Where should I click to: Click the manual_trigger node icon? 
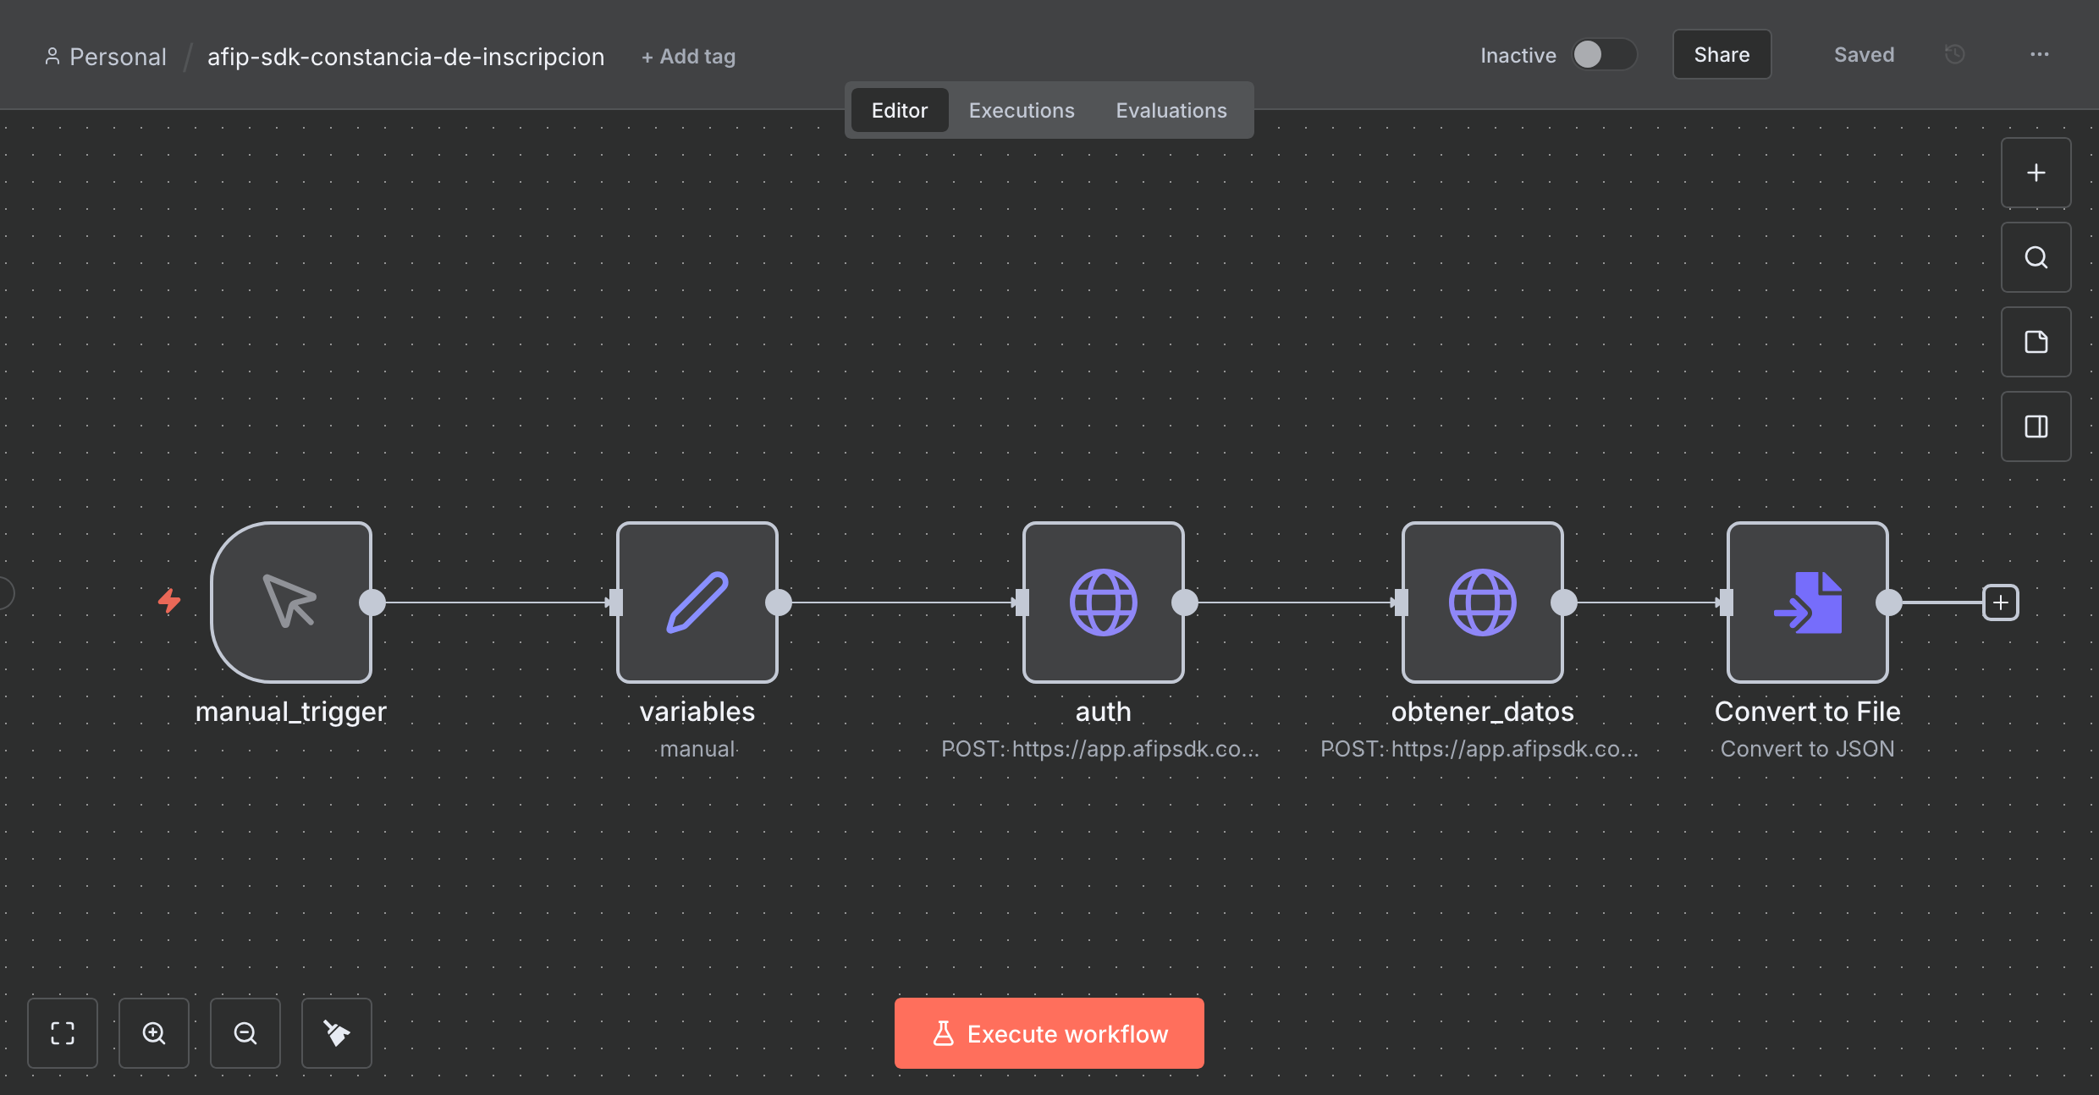290,602
